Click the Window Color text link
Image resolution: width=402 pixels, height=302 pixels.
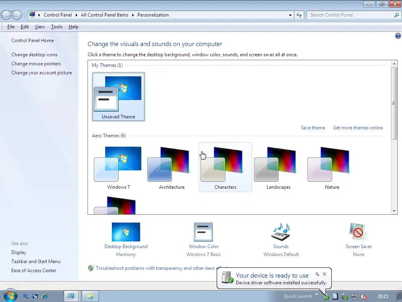pyautogui.click(x=204, y=247)
